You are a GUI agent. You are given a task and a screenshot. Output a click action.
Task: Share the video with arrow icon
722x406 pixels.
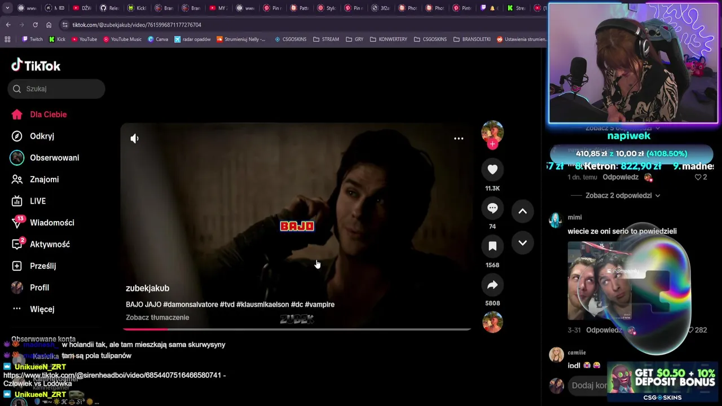[492, 285]
